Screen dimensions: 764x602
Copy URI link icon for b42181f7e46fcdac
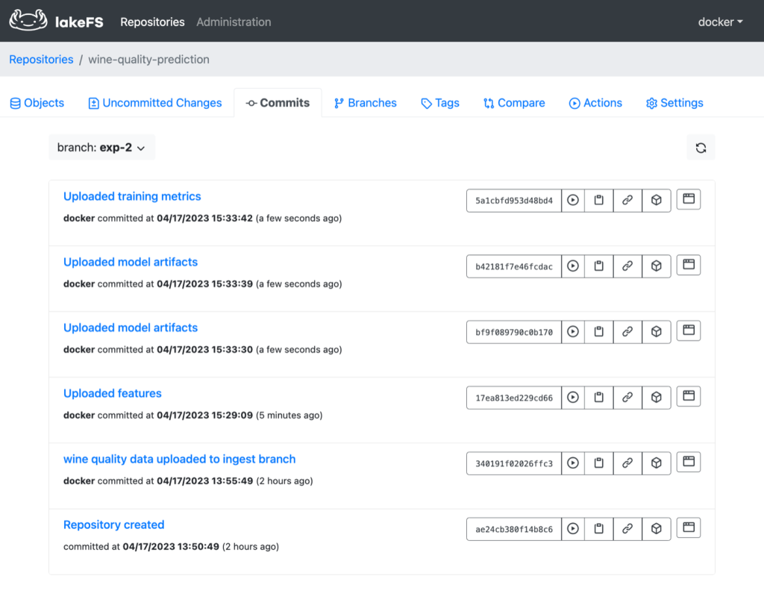627,266
